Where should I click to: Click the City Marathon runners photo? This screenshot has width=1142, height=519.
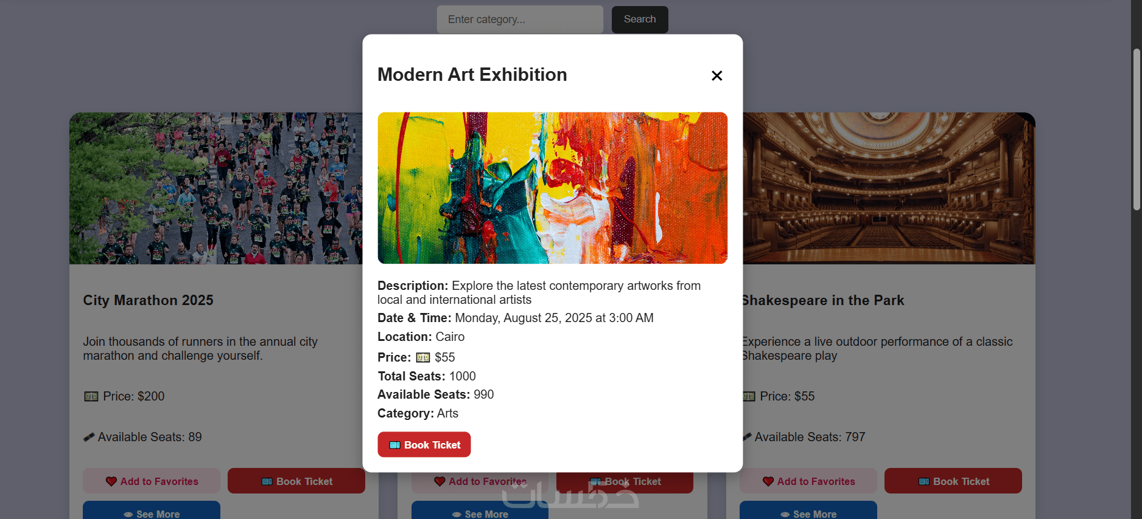215,188
